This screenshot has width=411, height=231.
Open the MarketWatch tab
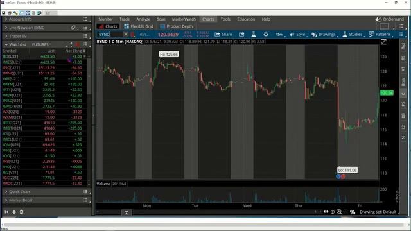(184, 19)
